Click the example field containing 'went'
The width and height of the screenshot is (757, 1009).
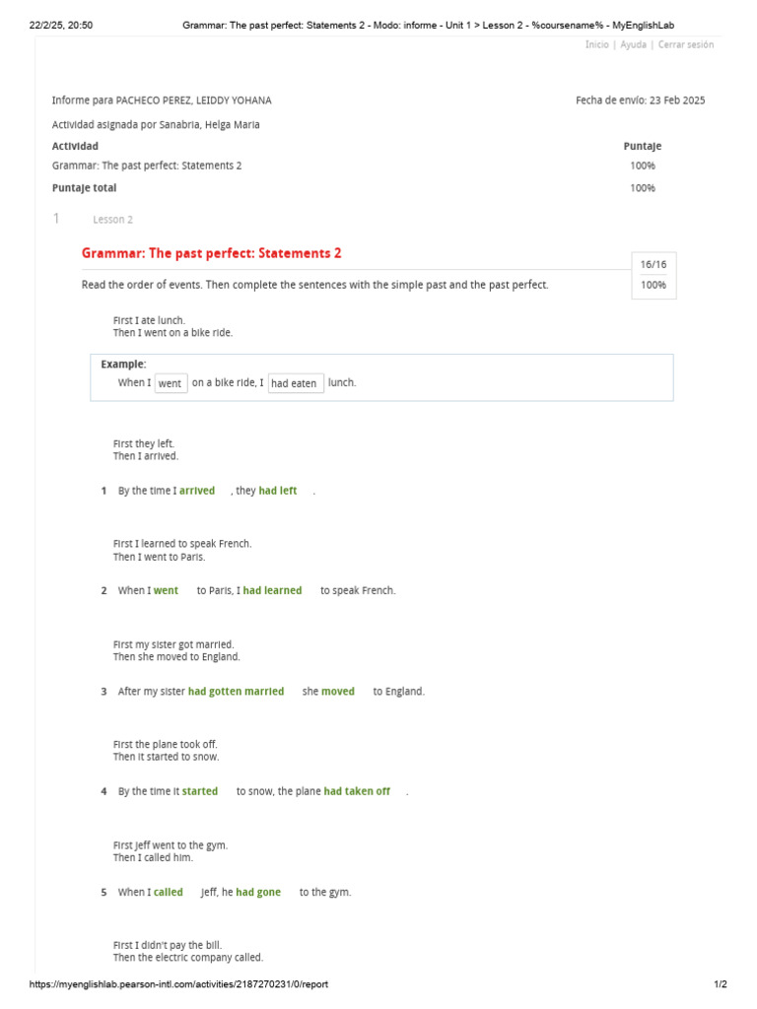171,383
